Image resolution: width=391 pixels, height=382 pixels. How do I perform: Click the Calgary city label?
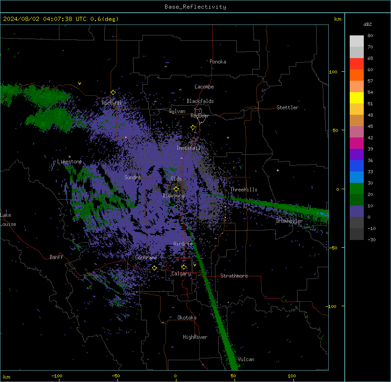click(x=181, y=274)
